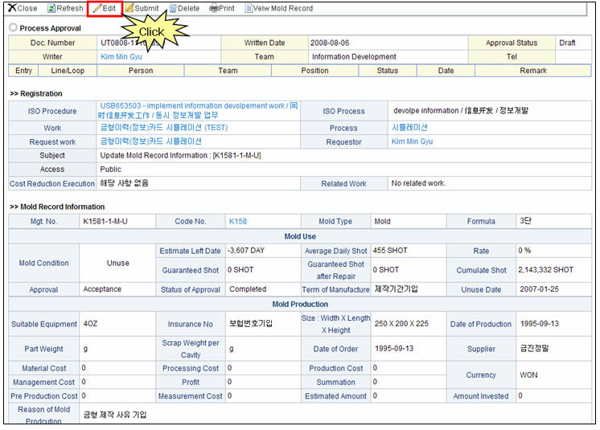
Task: Submit the document with the Submit icon
Action: point(129,8)
